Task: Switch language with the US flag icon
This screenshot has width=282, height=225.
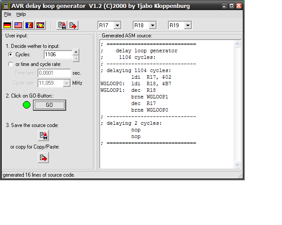Action: pyautogui.click(x=19, y=25)
